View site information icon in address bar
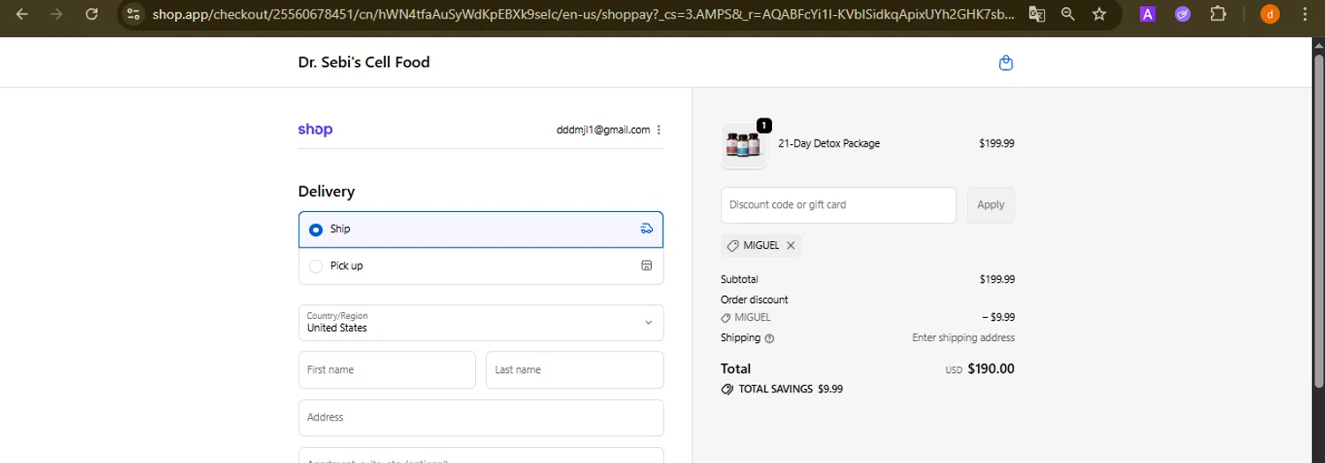This screenshot has height=463, width=1325. point(133,14)
